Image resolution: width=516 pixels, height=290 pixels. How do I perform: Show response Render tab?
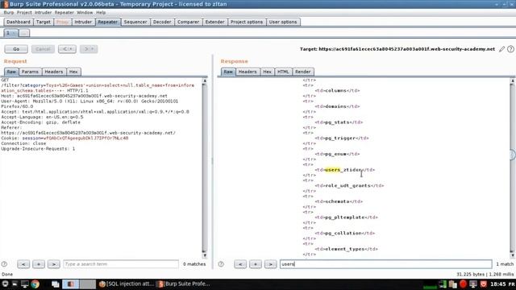[303, 72]
